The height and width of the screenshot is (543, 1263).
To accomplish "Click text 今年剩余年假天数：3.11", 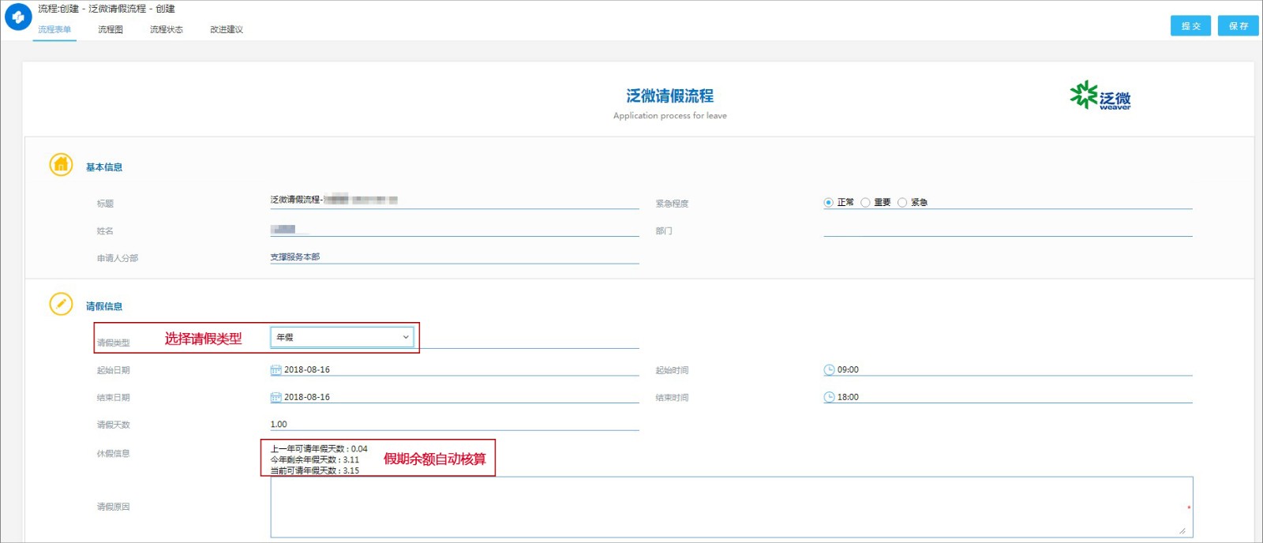I will (x=315, y=459).
